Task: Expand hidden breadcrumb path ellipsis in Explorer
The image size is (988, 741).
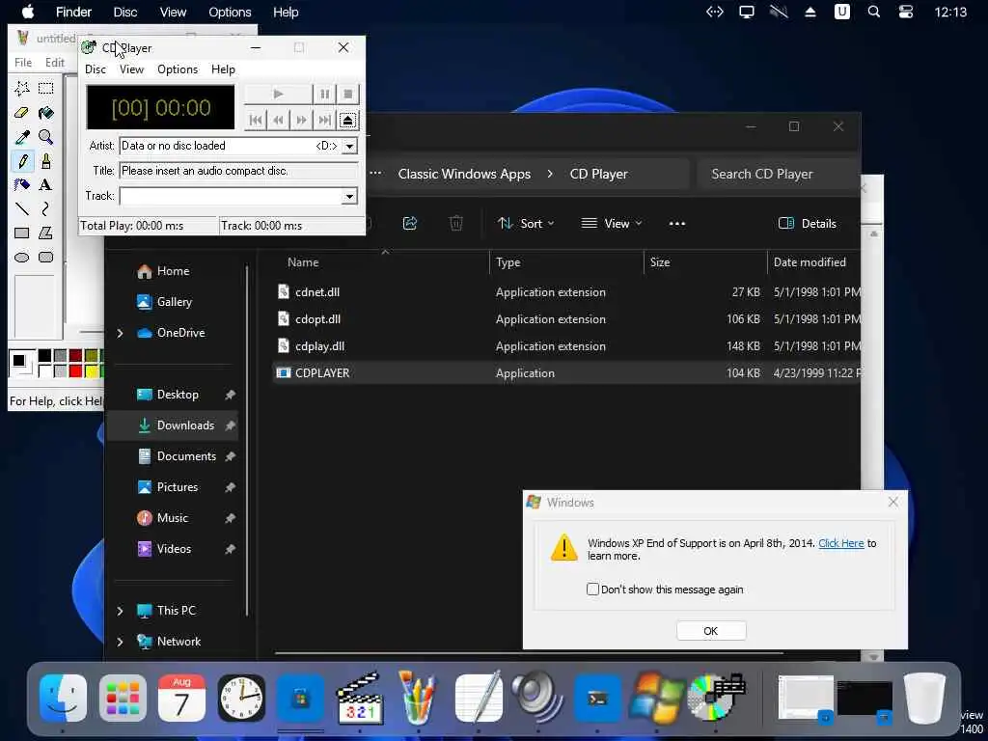Action: [x=375, y=173]
